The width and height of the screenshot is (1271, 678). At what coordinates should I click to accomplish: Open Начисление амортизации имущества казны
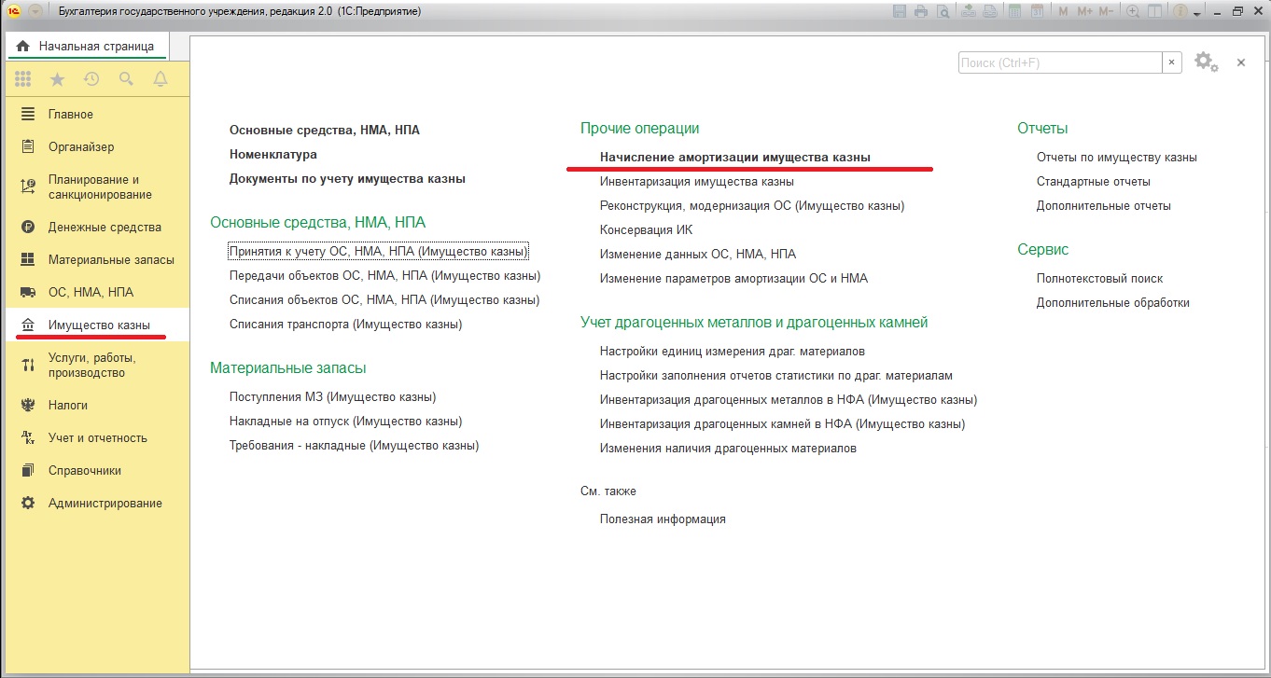tap(734, 158)
